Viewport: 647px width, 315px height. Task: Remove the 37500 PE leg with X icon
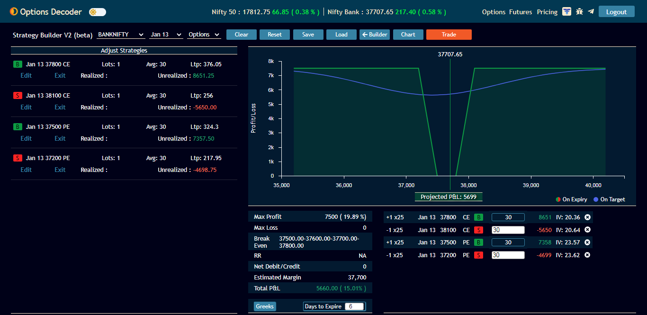pyautogui.click(x=587, y=242)
